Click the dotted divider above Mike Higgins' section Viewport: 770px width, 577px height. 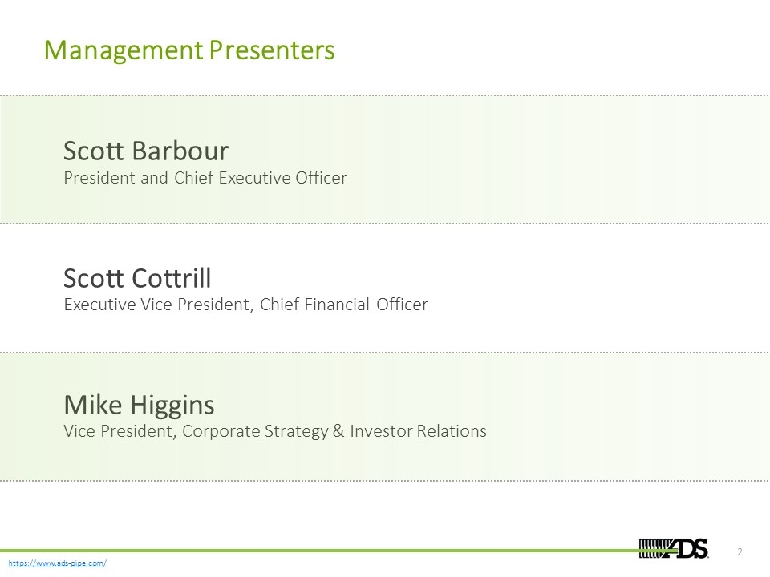(x=385, y=353)
